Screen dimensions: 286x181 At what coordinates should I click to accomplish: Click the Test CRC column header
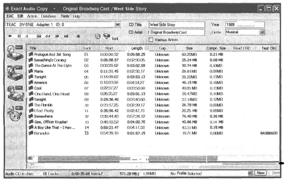point(269,48)
